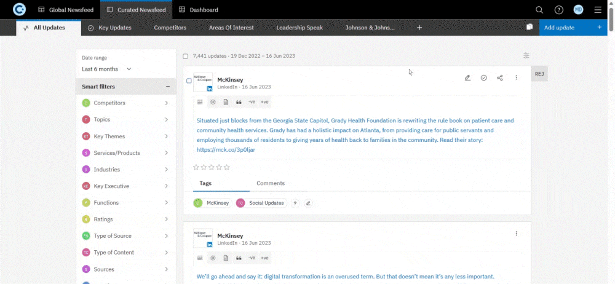Screen dimensions: 615x284
Task: Open the second McKinsey update title
Action: tap(230, 236)
